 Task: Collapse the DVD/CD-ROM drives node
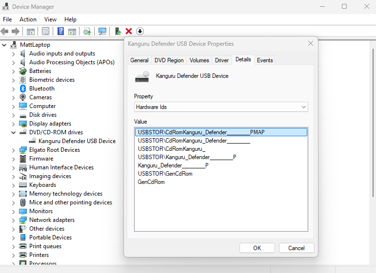pos(13,132)
